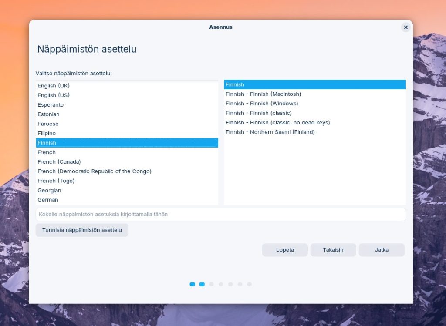This screenshot has height=326, width=446.
Task: Pick Filipino keyboard layout
Action: coord(127,133)
